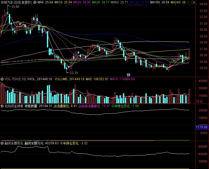Click the blue 7178.98 value tag
This screenshot has width=209, height=169.
click(202, 127)
